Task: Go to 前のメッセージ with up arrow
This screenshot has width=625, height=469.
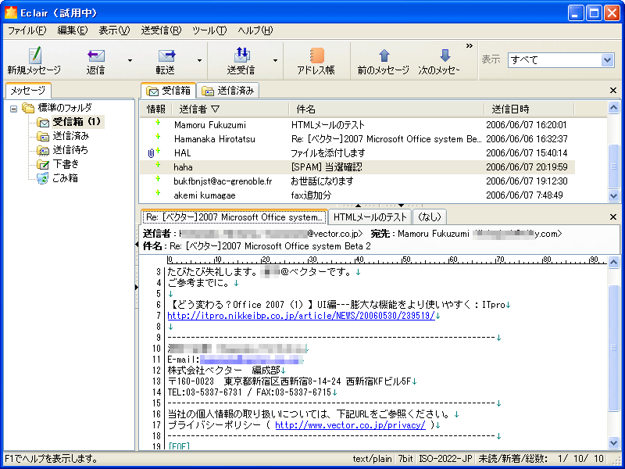Action: coord(384,60)
